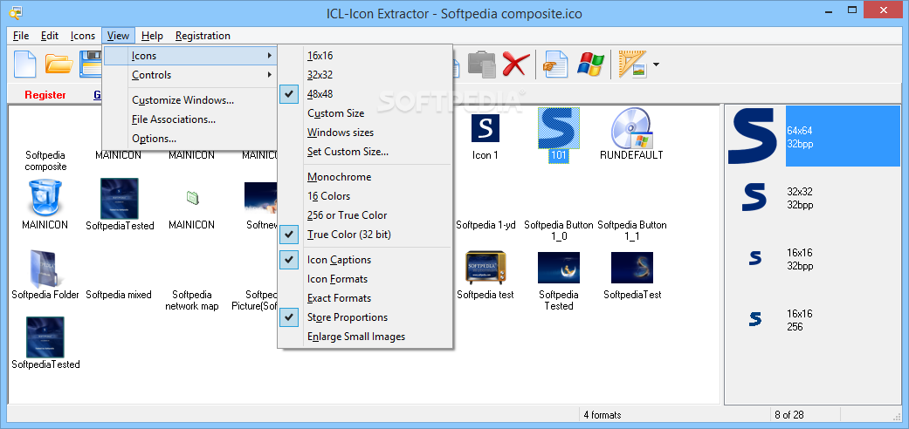Choose Windows sizes option
The height and width of the screenshot is (429, 909).
click(365, 132)
